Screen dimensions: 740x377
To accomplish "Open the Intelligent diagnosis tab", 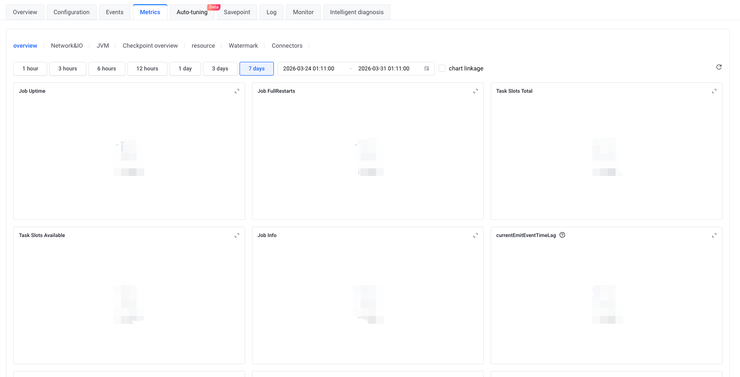I will 357,12.
